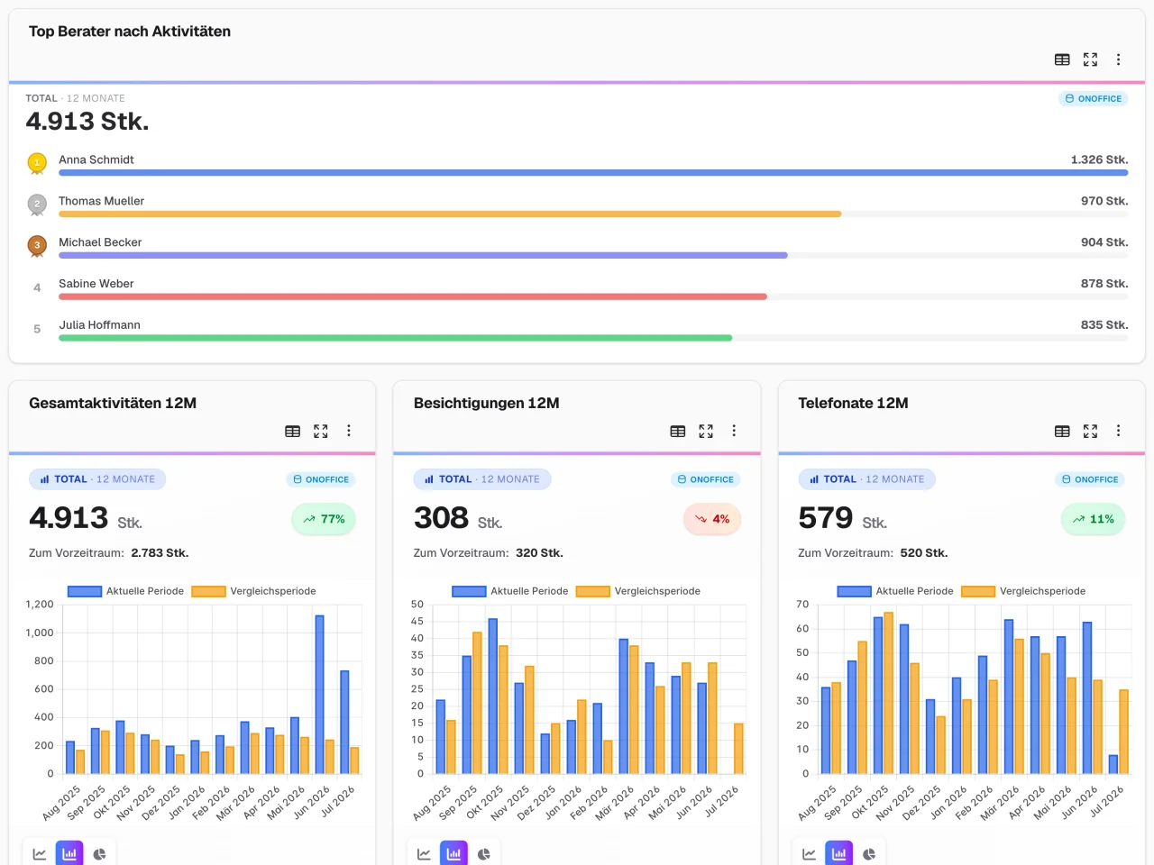Enlarge the Telefonate 12M card fullscreen

pyautogui.click(x=1090, y=432)
